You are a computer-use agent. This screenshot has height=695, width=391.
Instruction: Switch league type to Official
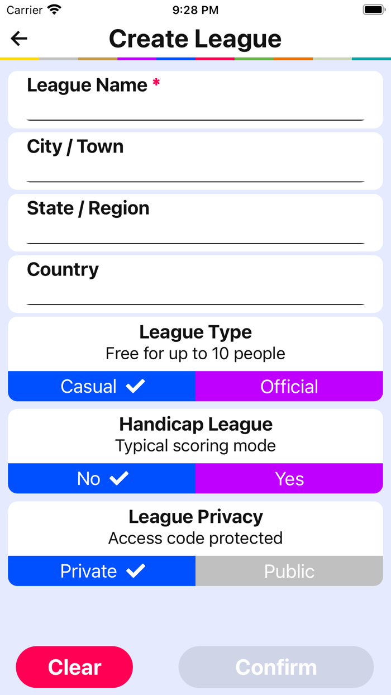[x=289, y=386]
